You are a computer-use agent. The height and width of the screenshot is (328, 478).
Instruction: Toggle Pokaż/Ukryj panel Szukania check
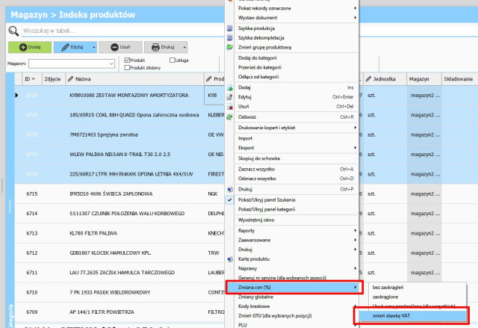(x=230, y=200)
